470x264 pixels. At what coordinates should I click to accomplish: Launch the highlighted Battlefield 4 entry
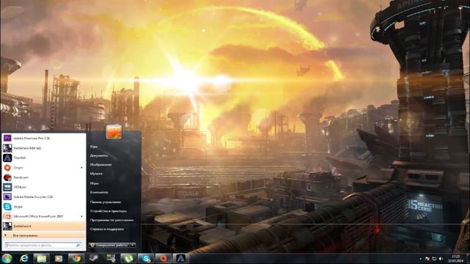44,226
